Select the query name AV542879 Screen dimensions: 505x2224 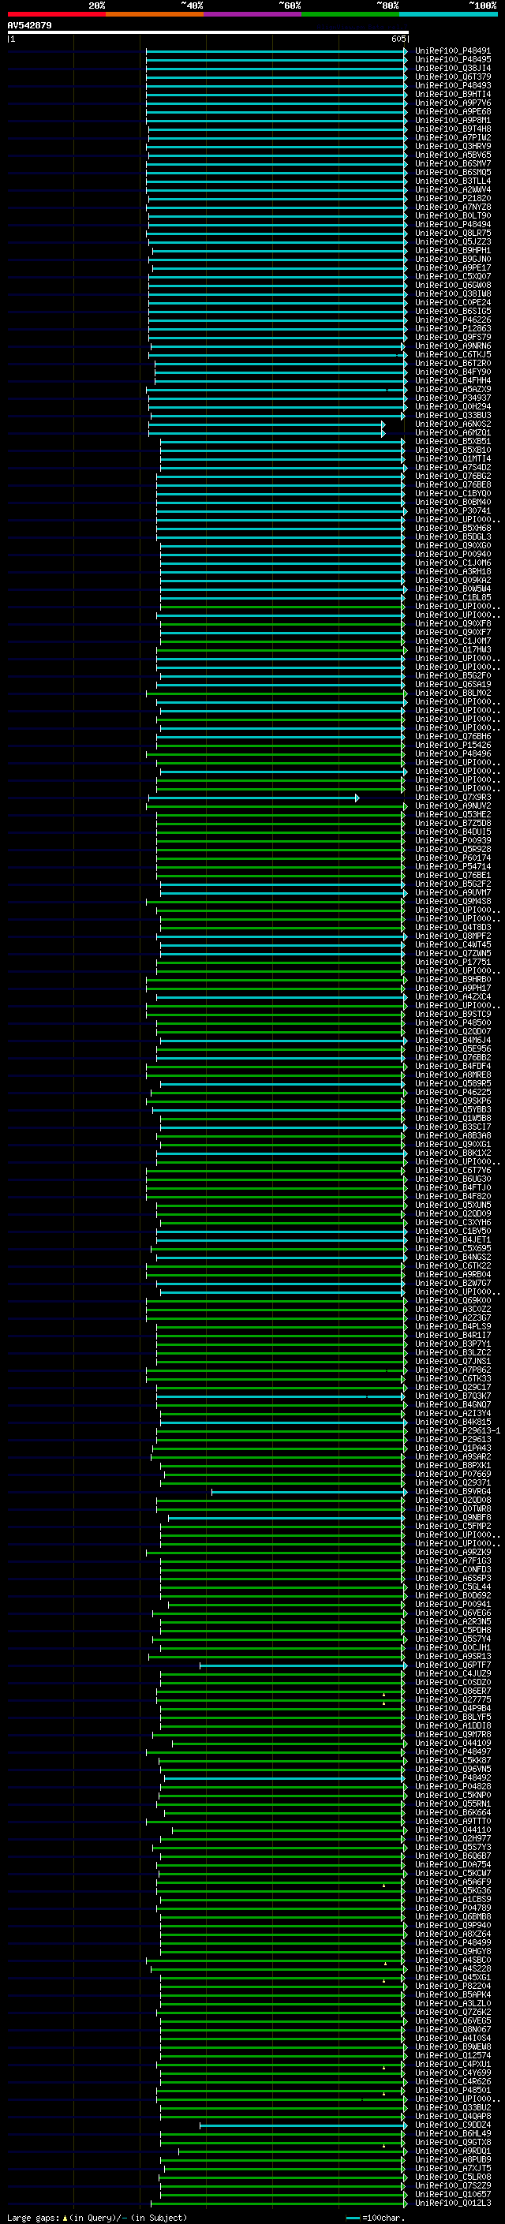click(x=29, y=25)
